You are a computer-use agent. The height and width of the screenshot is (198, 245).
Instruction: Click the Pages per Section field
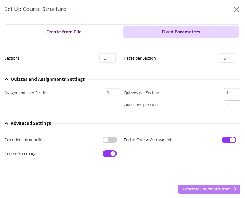click(x=226, y=58)
